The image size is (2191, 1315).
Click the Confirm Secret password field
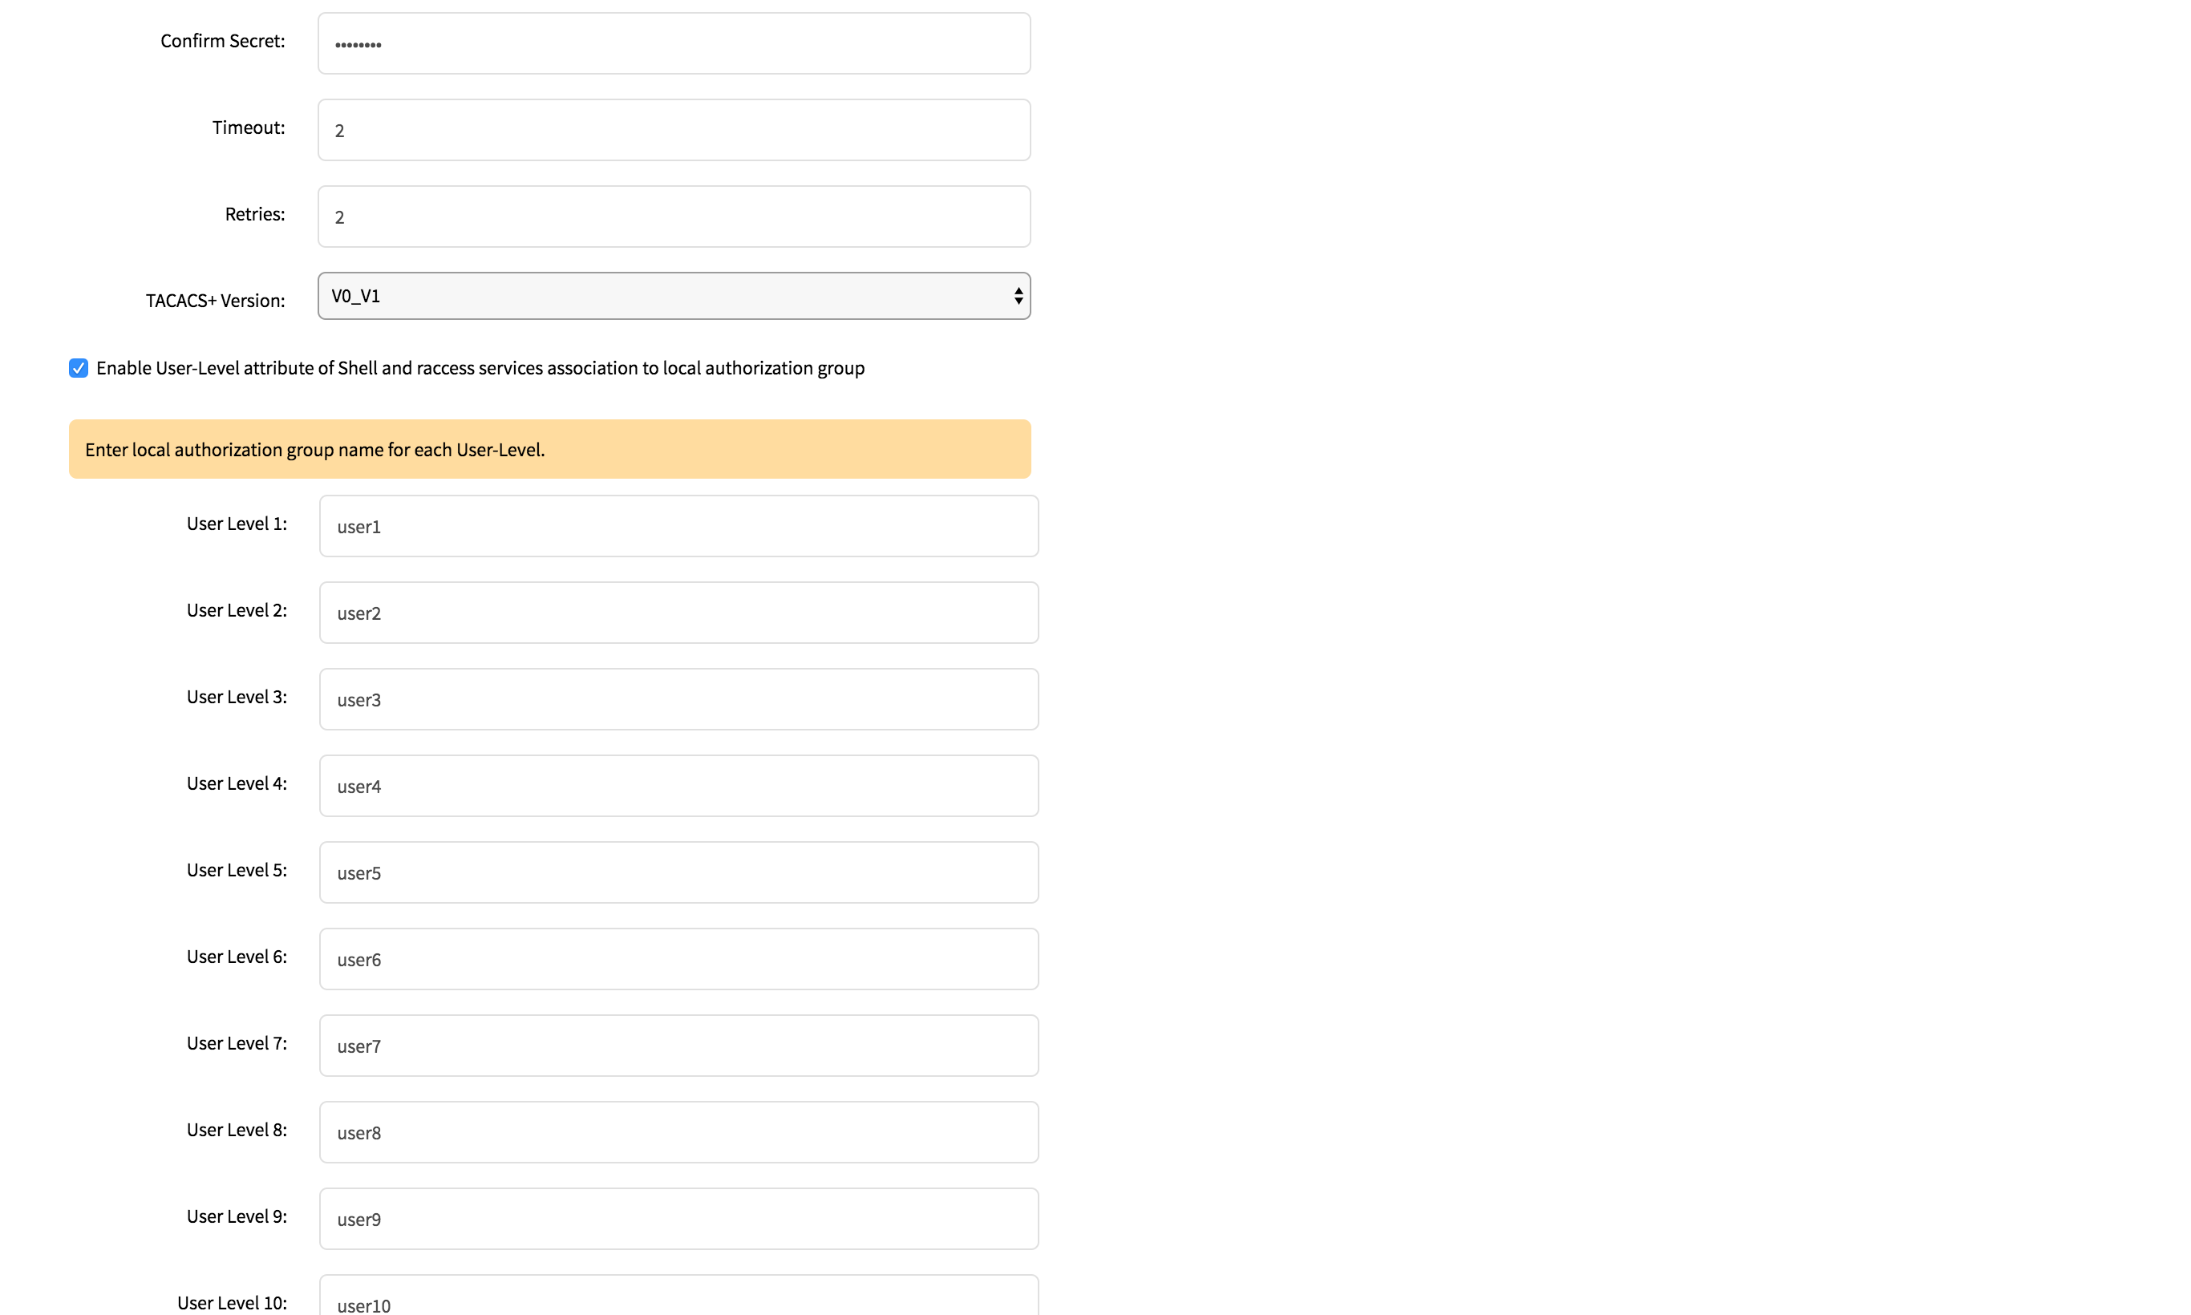click(x=674, y=43)
